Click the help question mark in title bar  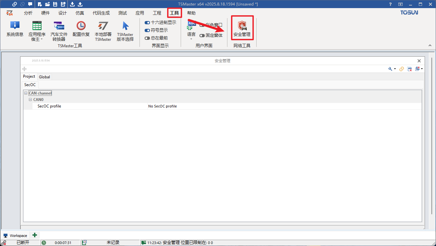tap(390, 4)
